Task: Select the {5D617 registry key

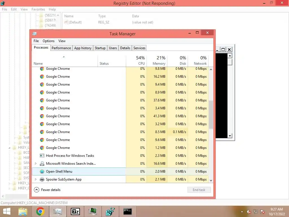Action: point(50,20)
